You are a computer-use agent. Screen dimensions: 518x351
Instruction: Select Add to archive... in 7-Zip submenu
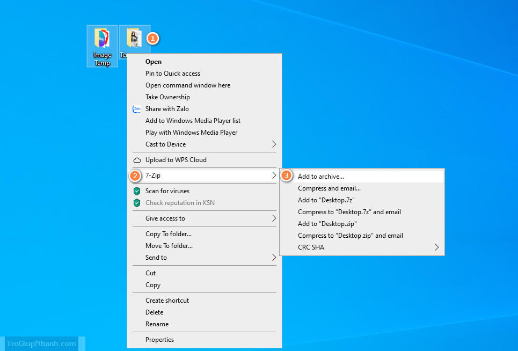(x=321, y=177)
